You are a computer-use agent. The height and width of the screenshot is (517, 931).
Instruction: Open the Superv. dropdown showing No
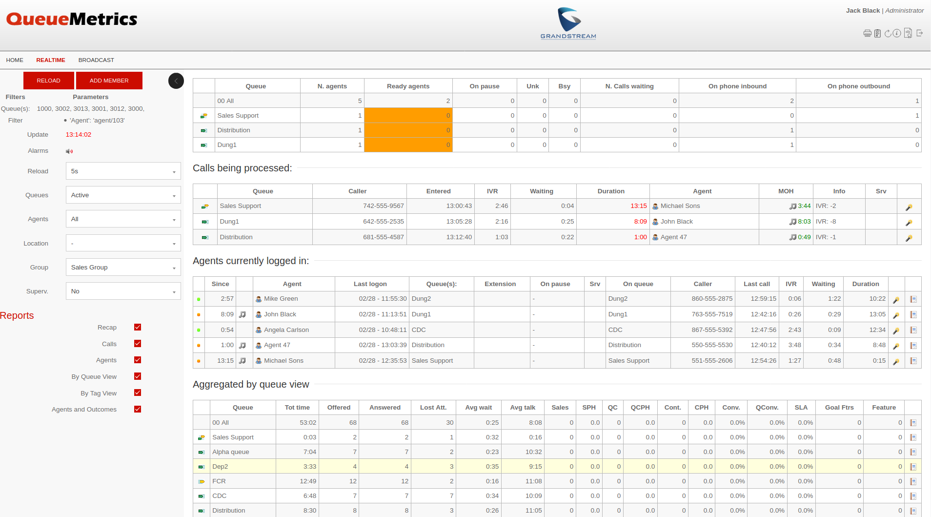tap(123, 291)
